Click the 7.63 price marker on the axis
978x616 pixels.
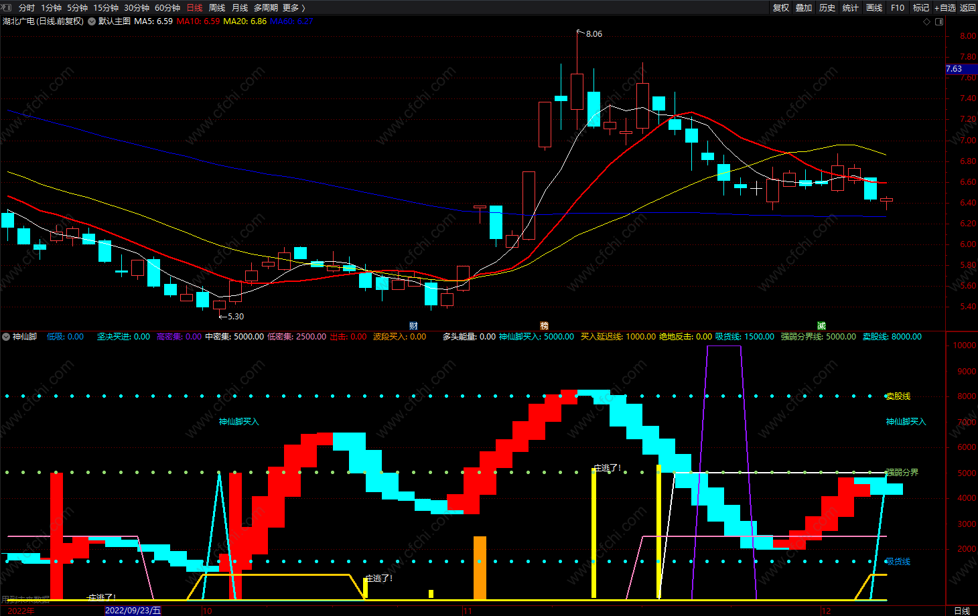(x=954, y=69)
